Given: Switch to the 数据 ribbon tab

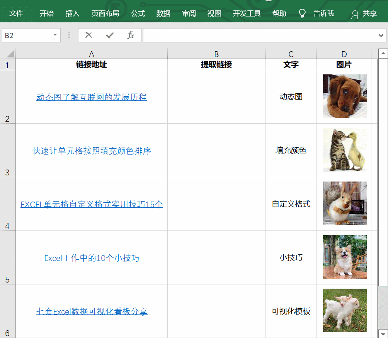Looking at the screenshot, I should pos(163,13).
